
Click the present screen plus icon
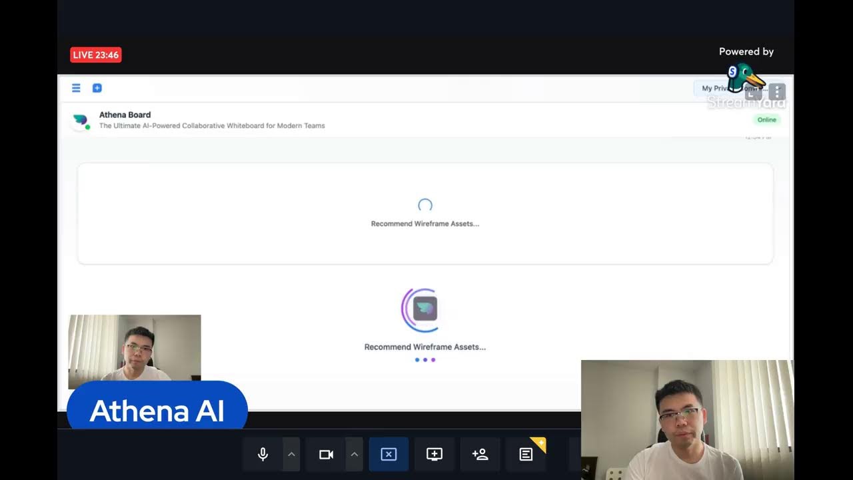coord(434,454)
